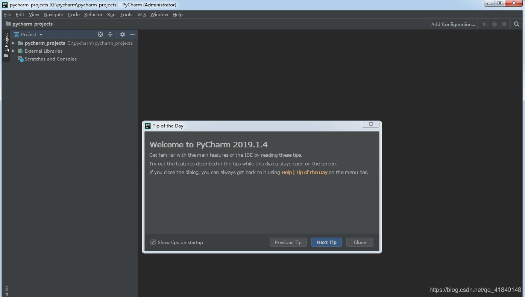Viewport: 525px width, 297px height.
Task: Select the Scratches and Consoles row
Action: (74, 59)
